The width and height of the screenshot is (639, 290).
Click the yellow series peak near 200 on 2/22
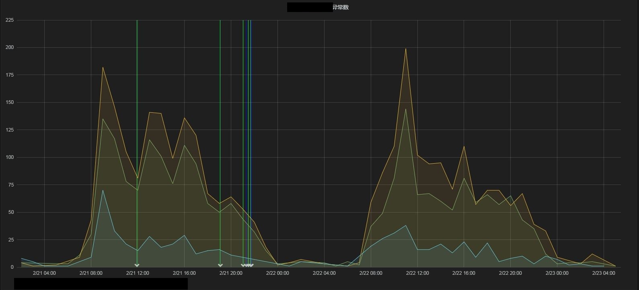pos(406,49)
